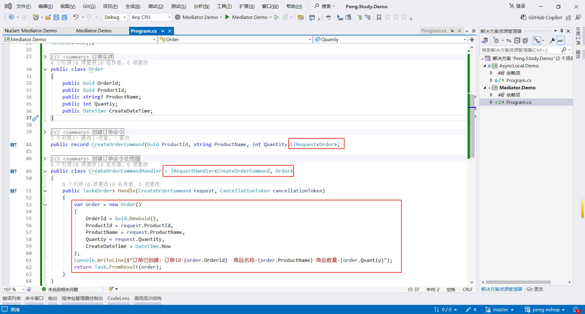Click the pending changes pencil count 4
The height and width of the screenshot is (314, 585).
[x=471, y=309]
